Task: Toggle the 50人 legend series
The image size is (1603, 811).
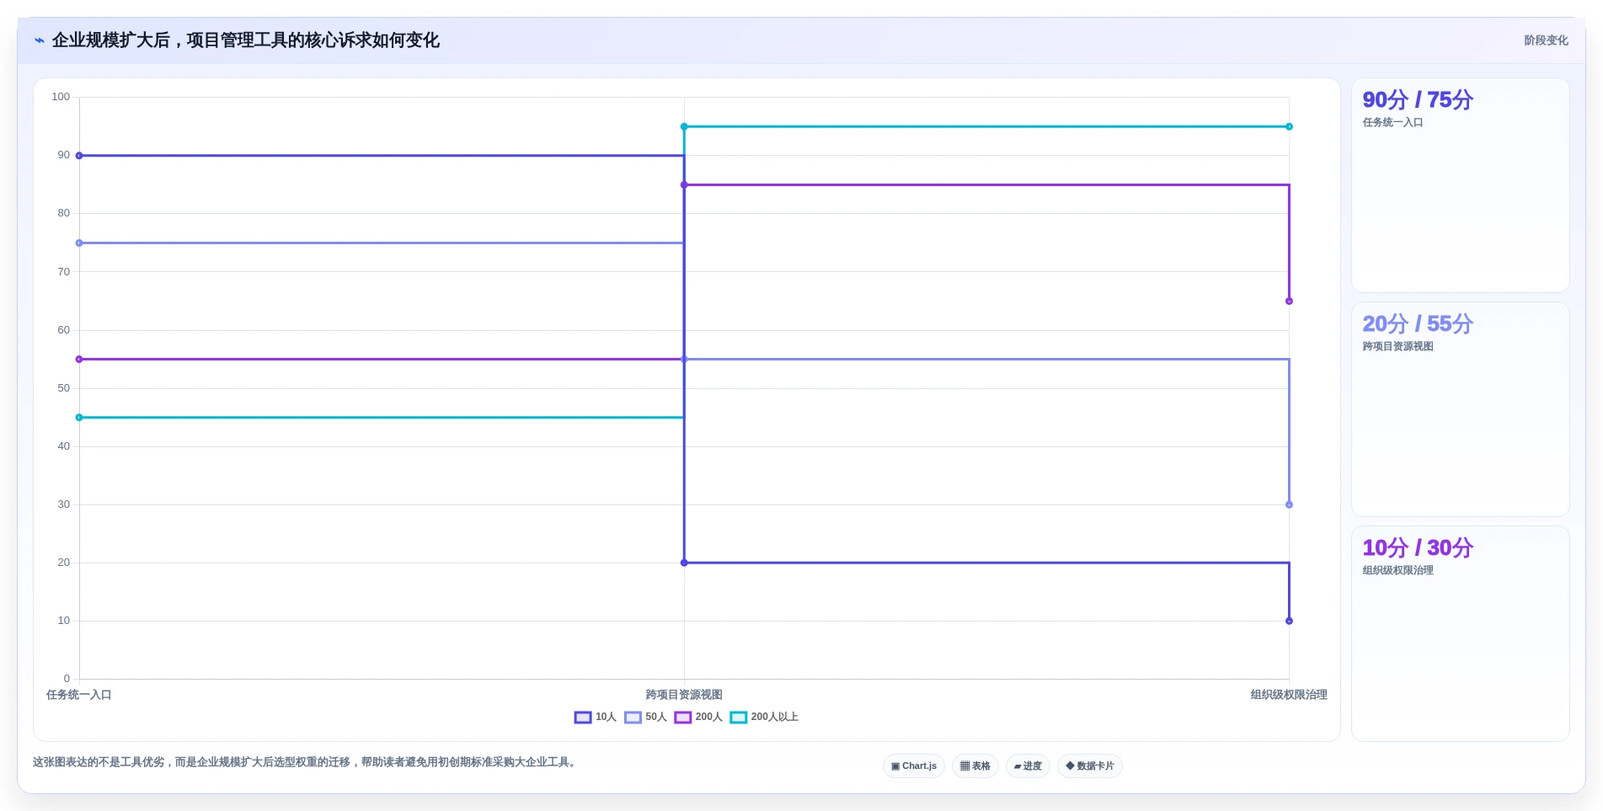Action: [645, 718]
